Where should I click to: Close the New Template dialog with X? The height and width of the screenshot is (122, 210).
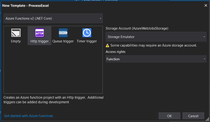pos(206,5)
